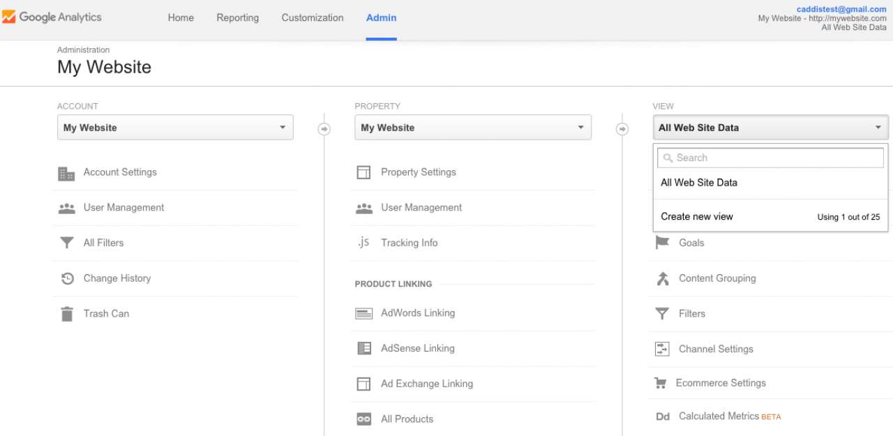Open the Property dropdown showing My Website
This screenshot has height=436, width=893.
(473, 128)
